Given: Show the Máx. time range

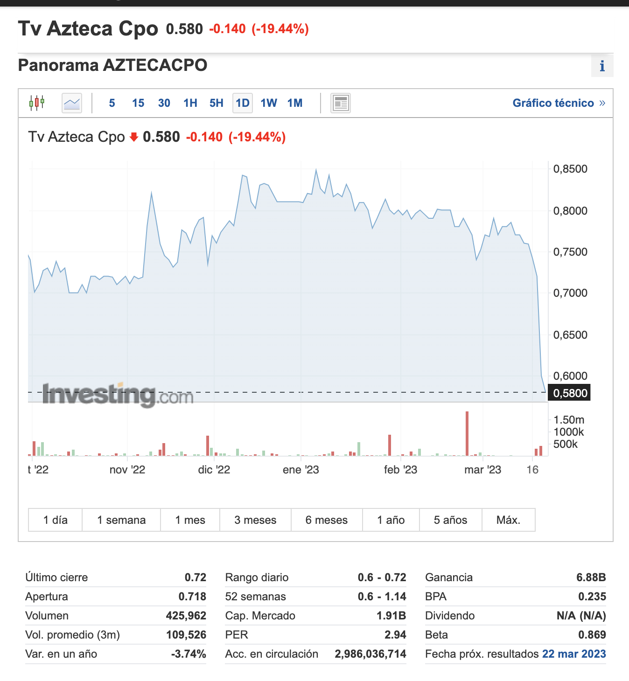Looking at the screenshot, I should tap(508, 520).
